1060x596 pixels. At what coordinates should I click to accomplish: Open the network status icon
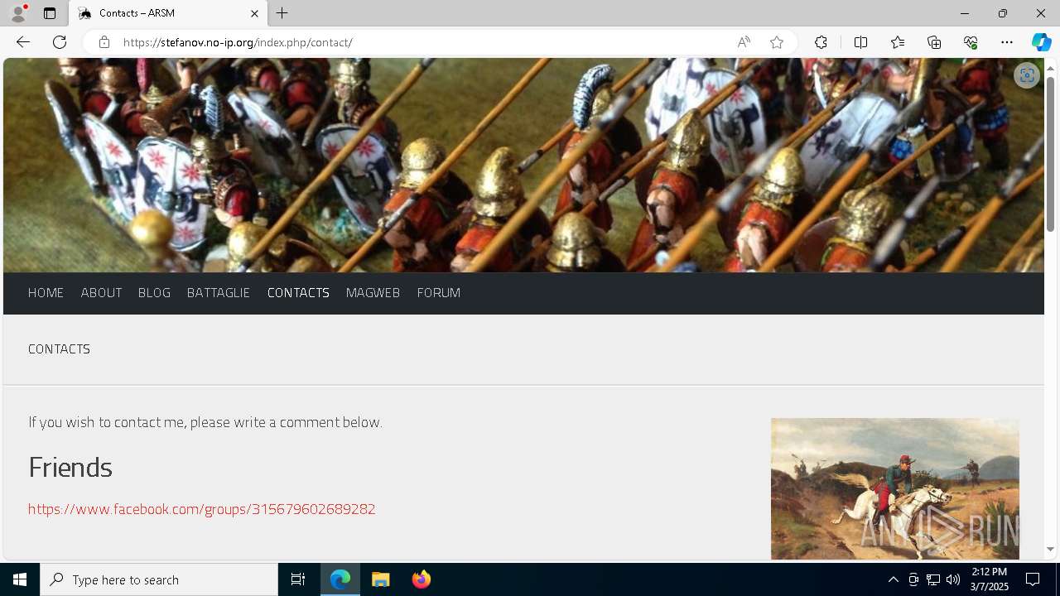click(933, 579)
